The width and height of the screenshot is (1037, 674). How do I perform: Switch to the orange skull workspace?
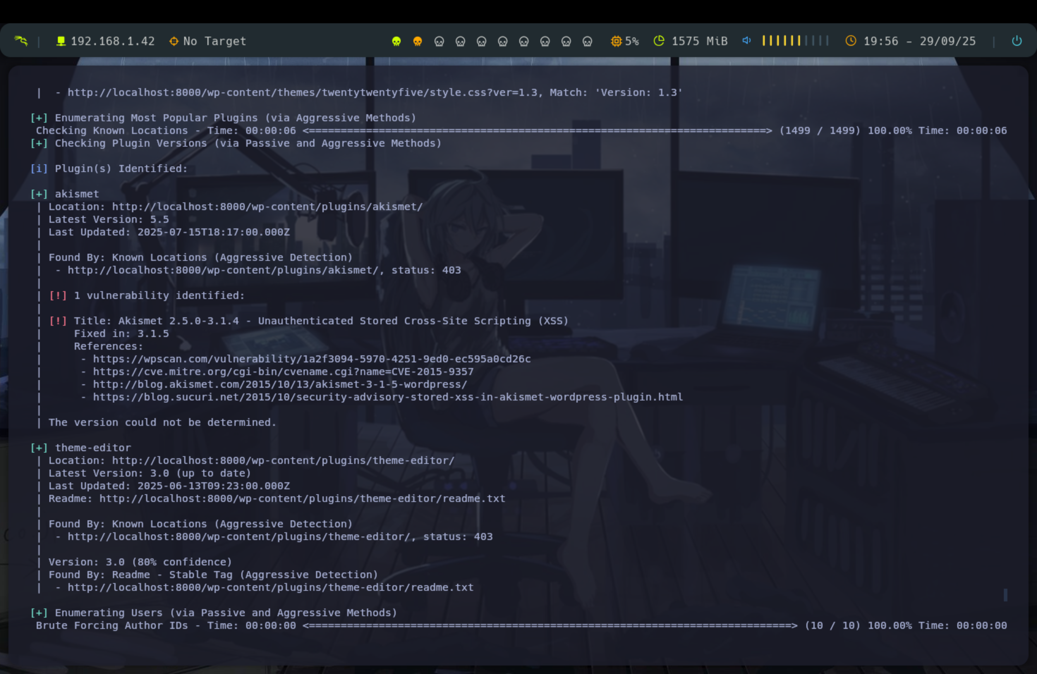coord(417,41)
